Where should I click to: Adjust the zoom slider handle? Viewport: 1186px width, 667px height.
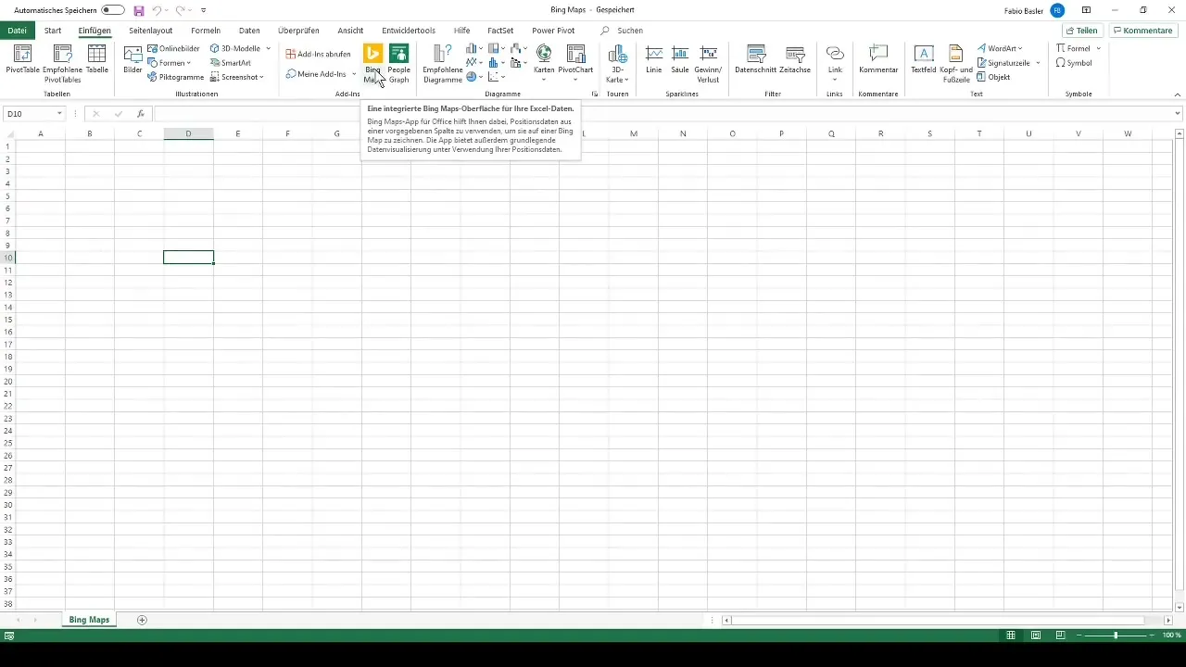(x=1116, y=636)
